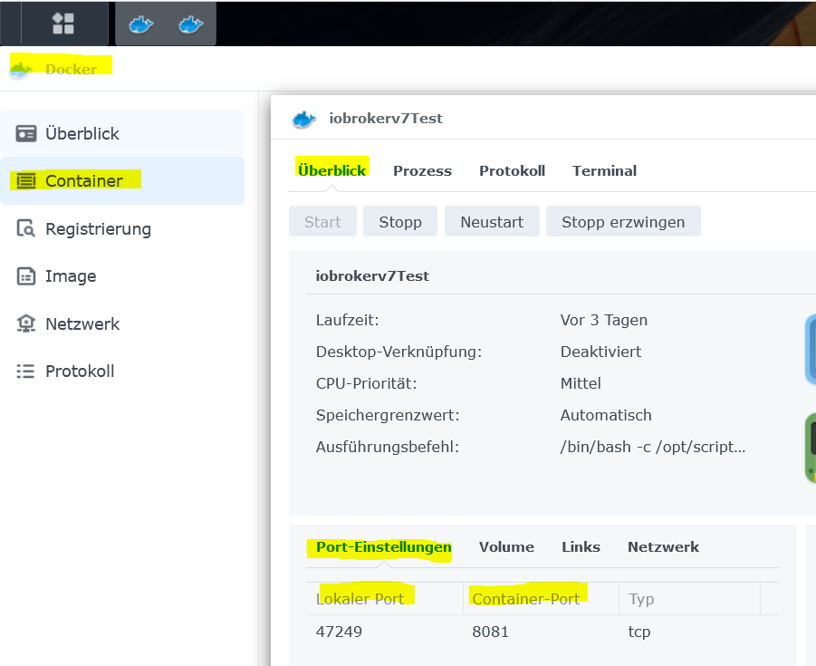Open the Protokoll tab of the container
This screenshot has height=666, width=816.
[512, 170]
